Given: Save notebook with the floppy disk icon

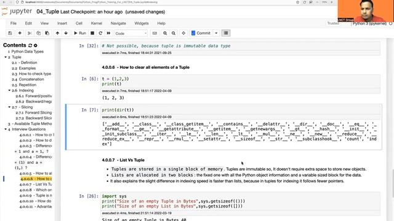Looking at the screenshot, I should click(x=10, y=33).
